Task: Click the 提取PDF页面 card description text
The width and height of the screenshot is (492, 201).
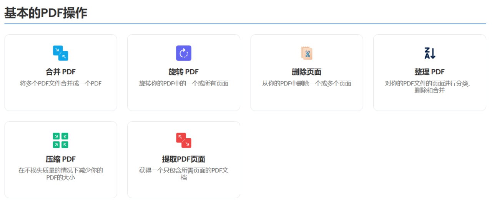Action: point(183,174)
